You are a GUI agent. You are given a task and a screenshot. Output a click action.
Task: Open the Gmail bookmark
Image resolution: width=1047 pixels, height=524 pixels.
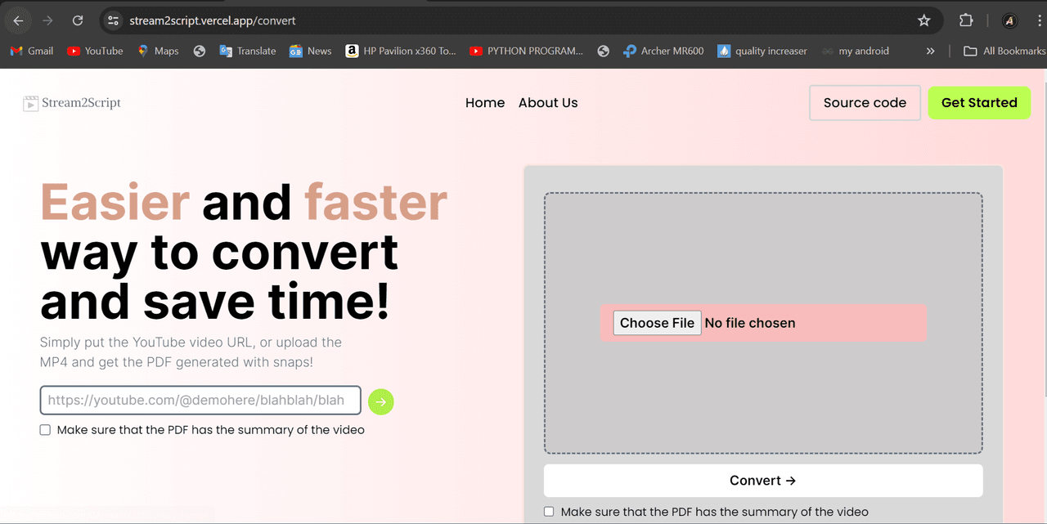pyautogui.click(x=32, y=51)
